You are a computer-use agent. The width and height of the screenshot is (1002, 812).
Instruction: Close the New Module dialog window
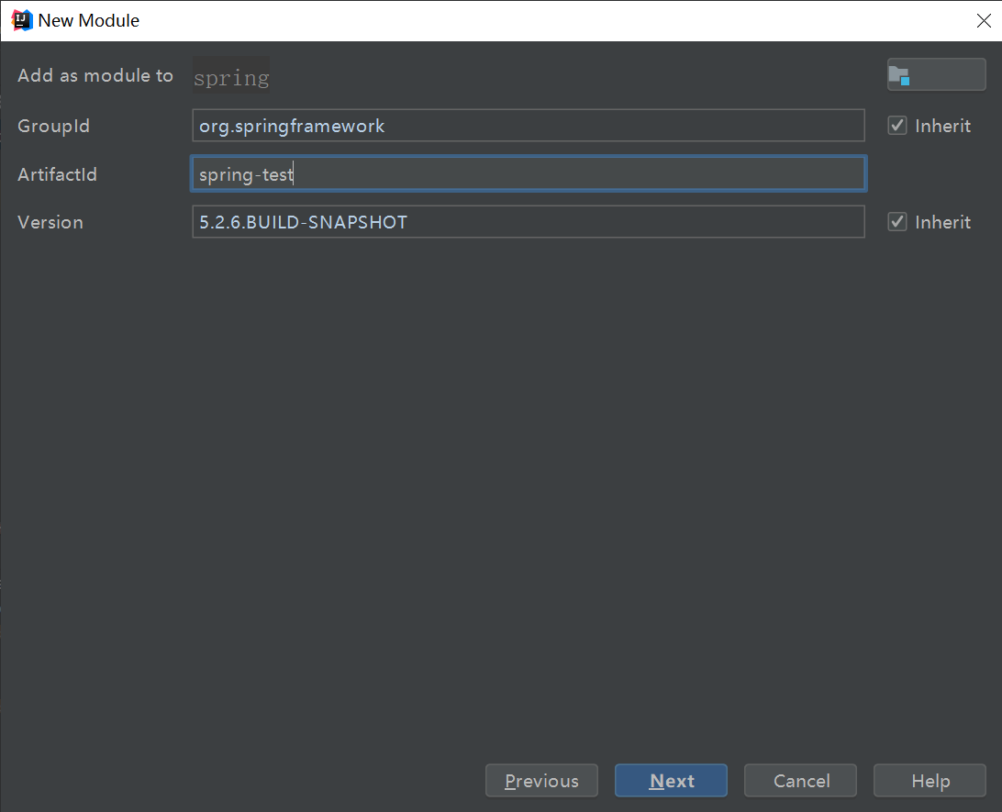pos(983,21)
